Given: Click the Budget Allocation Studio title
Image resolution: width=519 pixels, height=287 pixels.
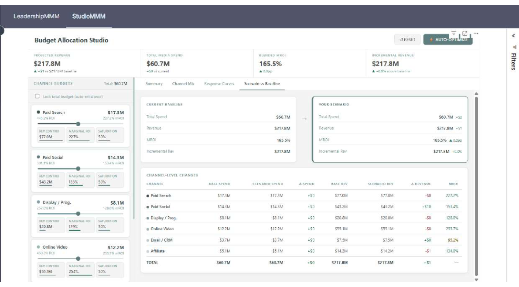Looking at the screenshot, I should [x=71, y=40].
